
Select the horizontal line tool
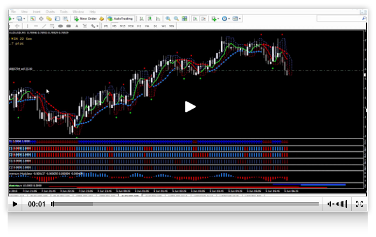(x=36, y=26)
